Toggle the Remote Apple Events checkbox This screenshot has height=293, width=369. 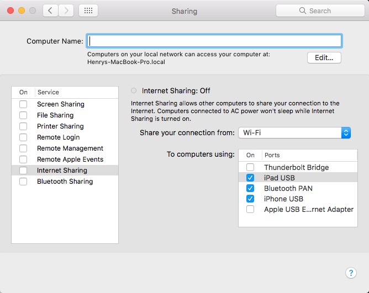[x=23, y=159]
